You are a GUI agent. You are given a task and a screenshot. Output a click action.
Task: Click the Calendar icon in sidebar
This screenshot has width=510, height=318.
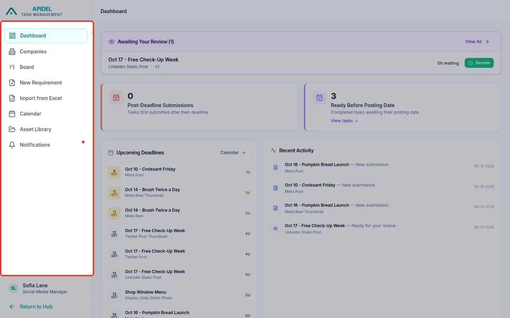coord(12,114)
